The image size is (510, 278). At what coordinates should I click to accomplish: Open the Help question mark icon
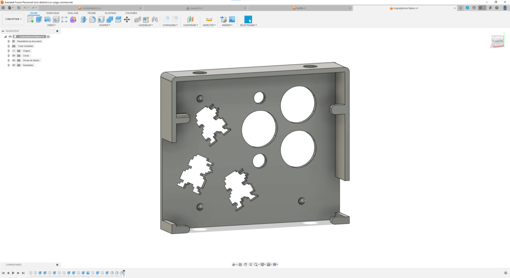[x=497, y=8]
